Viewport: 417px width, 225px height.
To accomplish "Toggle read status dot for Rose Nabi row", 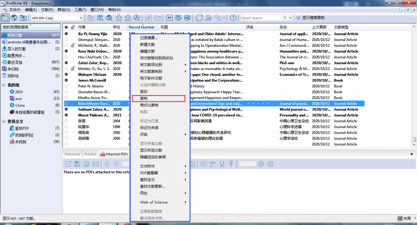I will point(66,51).
